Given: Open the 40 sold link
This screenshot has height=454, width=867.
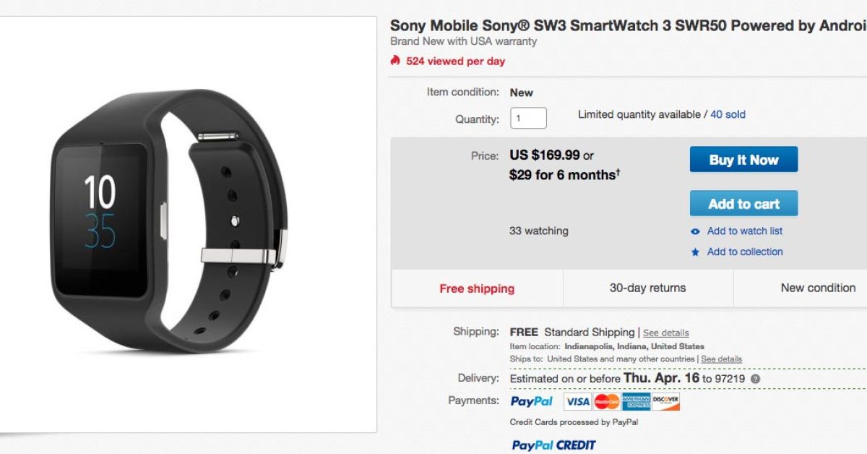Looking at the screenshot, I should [728, 114].
